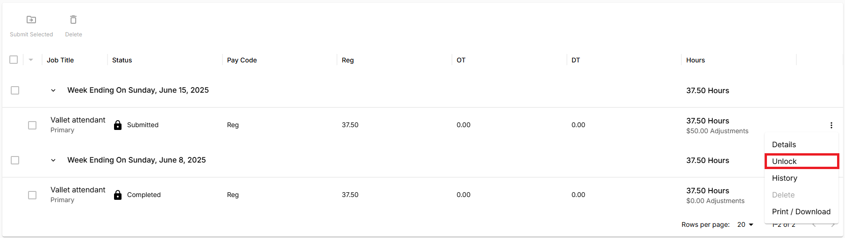Toggle the select-all checkbox in header

[14, 60]
